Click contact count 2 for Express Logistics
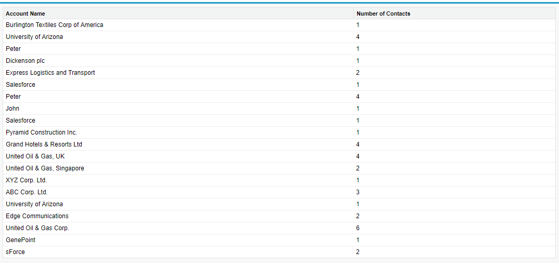Viewport: 559px width, 266px height. coord(358,73)
